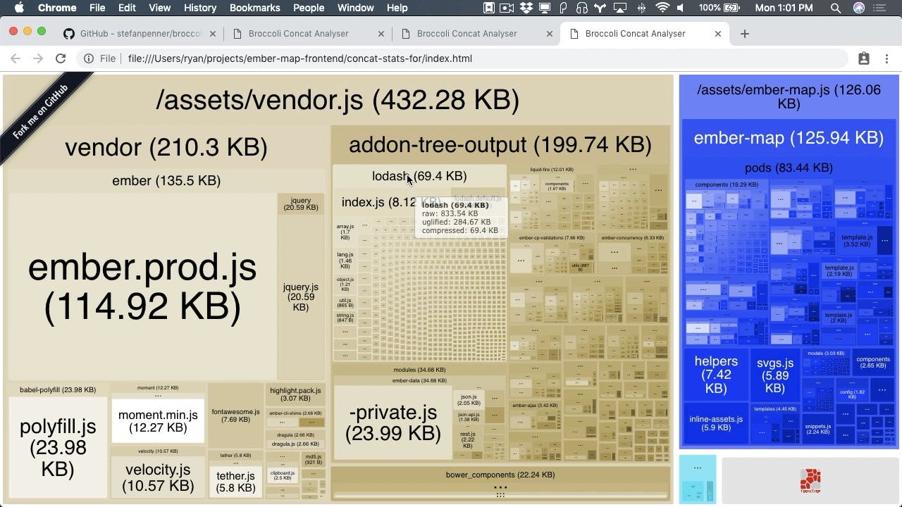Click the Fork me on GitHub ribbon
Image resolution: width=902 pixels, height=507 pixels.
click(x=41, y=113)
